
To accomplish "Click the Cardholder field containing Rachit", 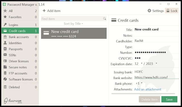I will click(157, 41).
